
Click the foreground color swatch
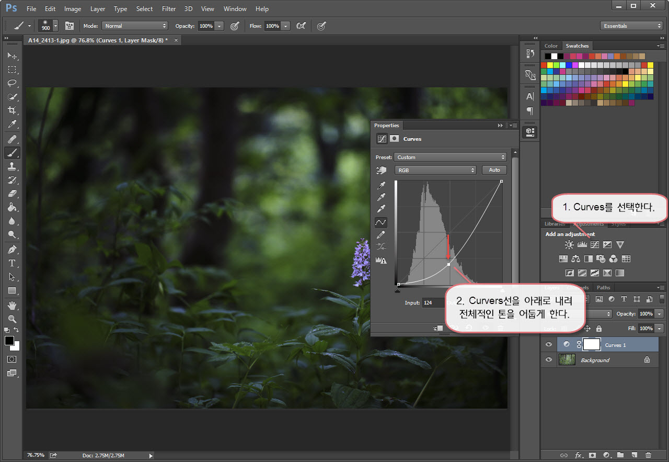[x=9, y=341]
